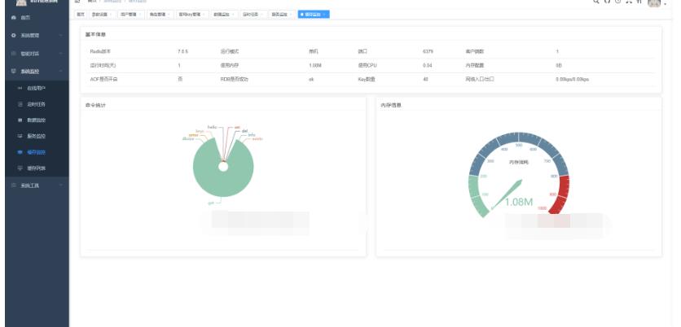Close the 定时任务 tab with its x
Viewport: 681px width, 327px height.
(262, 15)
